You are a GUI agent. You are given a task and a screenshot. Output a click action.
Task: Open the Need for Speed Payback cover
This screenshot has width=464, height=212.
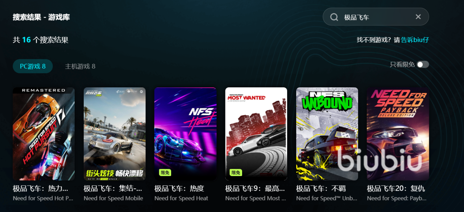[398, 134]
